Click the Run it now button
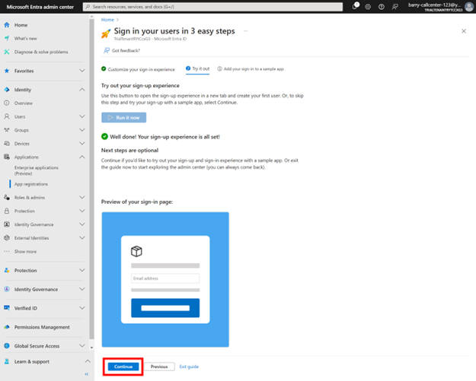476x381 pixels. click(x=124, y=118)
